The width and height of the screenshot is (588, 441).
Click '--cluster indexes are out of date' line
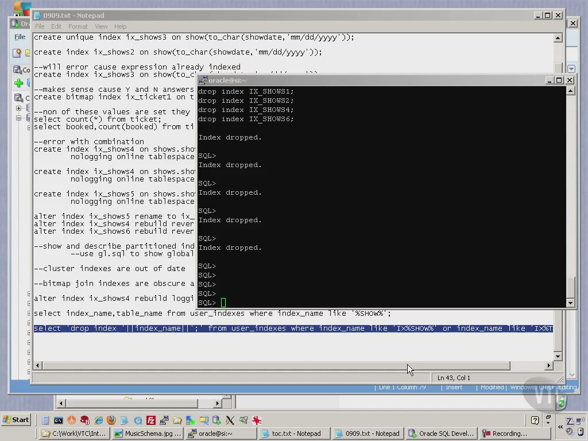[110, 269]
